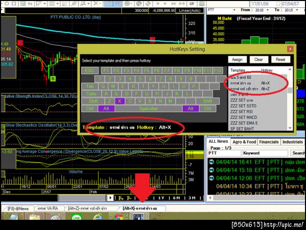Click the Linear(Auto) scale selector
The height and width of the screenshot is (230, 306).
click(x=190, y=10)
